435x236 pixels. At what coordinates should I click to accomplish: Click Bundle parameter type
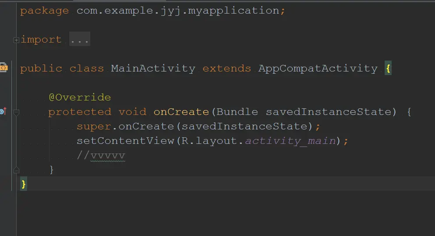coord(237,111)
